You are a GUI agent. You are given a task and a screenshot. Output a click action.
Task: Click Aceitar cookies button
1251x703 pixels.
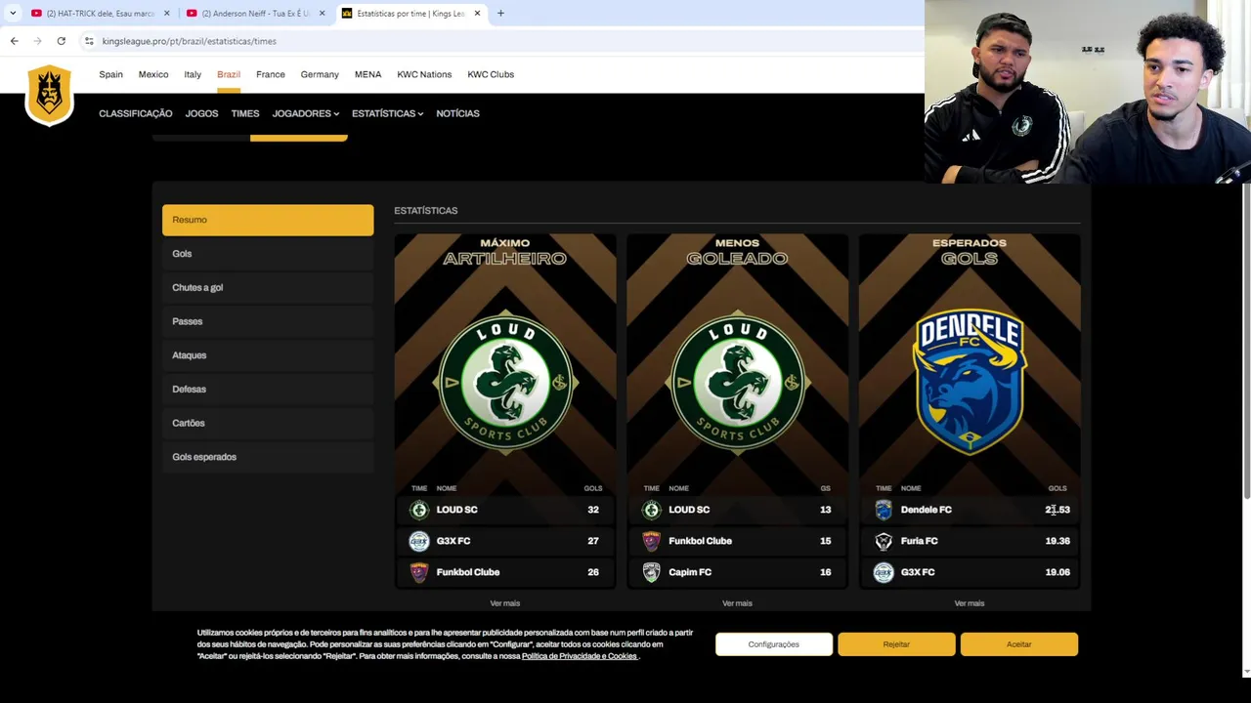(1019, 644)
